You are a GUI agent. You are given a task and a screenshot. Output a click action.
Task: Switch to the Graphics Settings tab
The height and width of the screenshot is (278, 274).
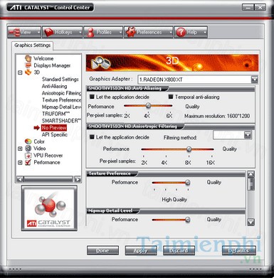[33, 46]
